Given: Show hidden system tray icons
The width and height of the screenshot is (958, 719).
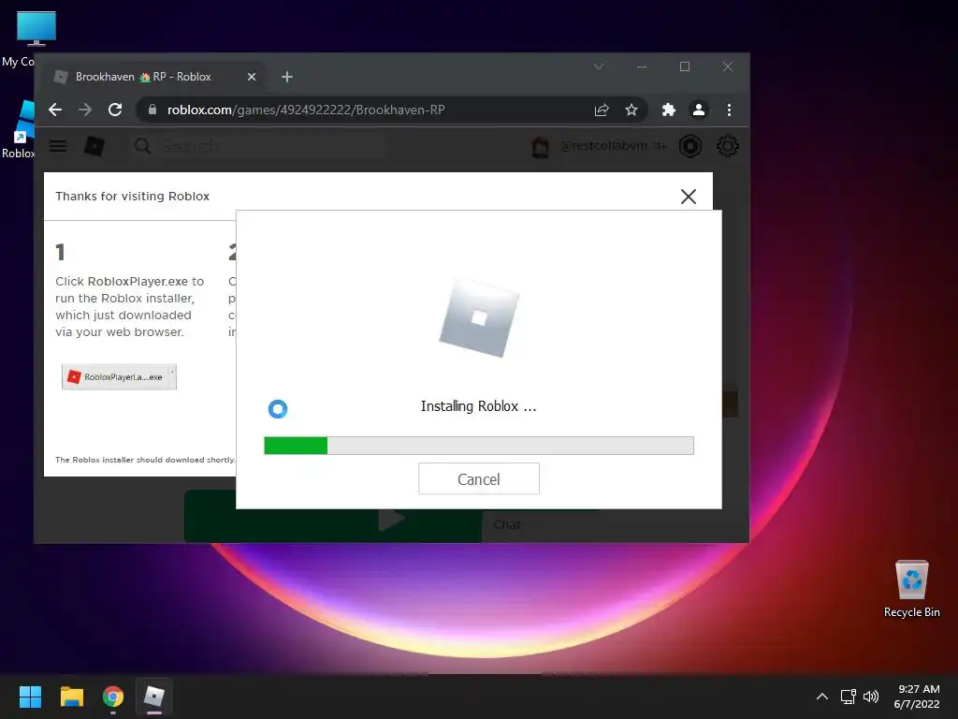Looking at the screenshot, I should pos(822,697).
